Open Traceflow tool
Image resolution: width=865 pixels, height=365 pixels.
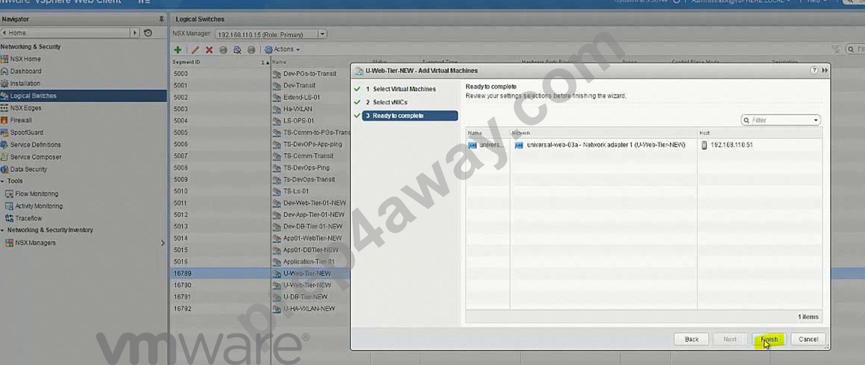[28, 219]
